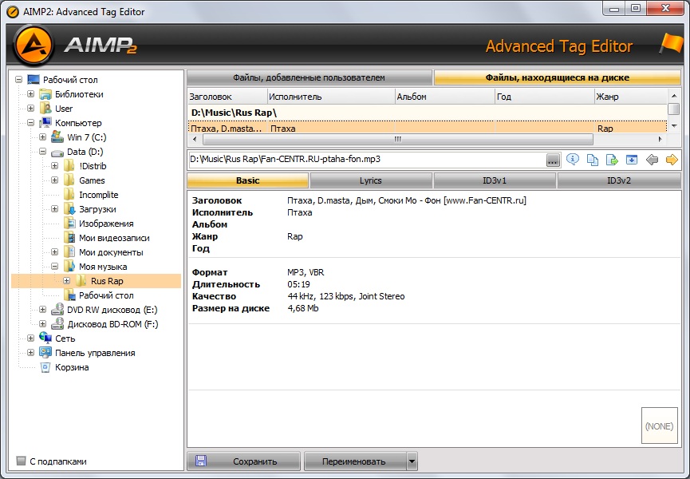Viewport: 690px width, 479px height.
Task: Select the Rus Rap folder
Action: point(107,281)
